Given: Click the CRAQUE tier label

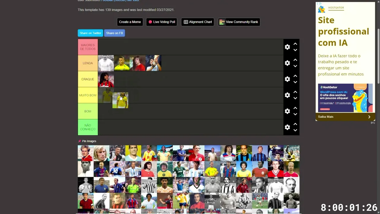Looking at the screenshot, I should click(x=88, y=79).
